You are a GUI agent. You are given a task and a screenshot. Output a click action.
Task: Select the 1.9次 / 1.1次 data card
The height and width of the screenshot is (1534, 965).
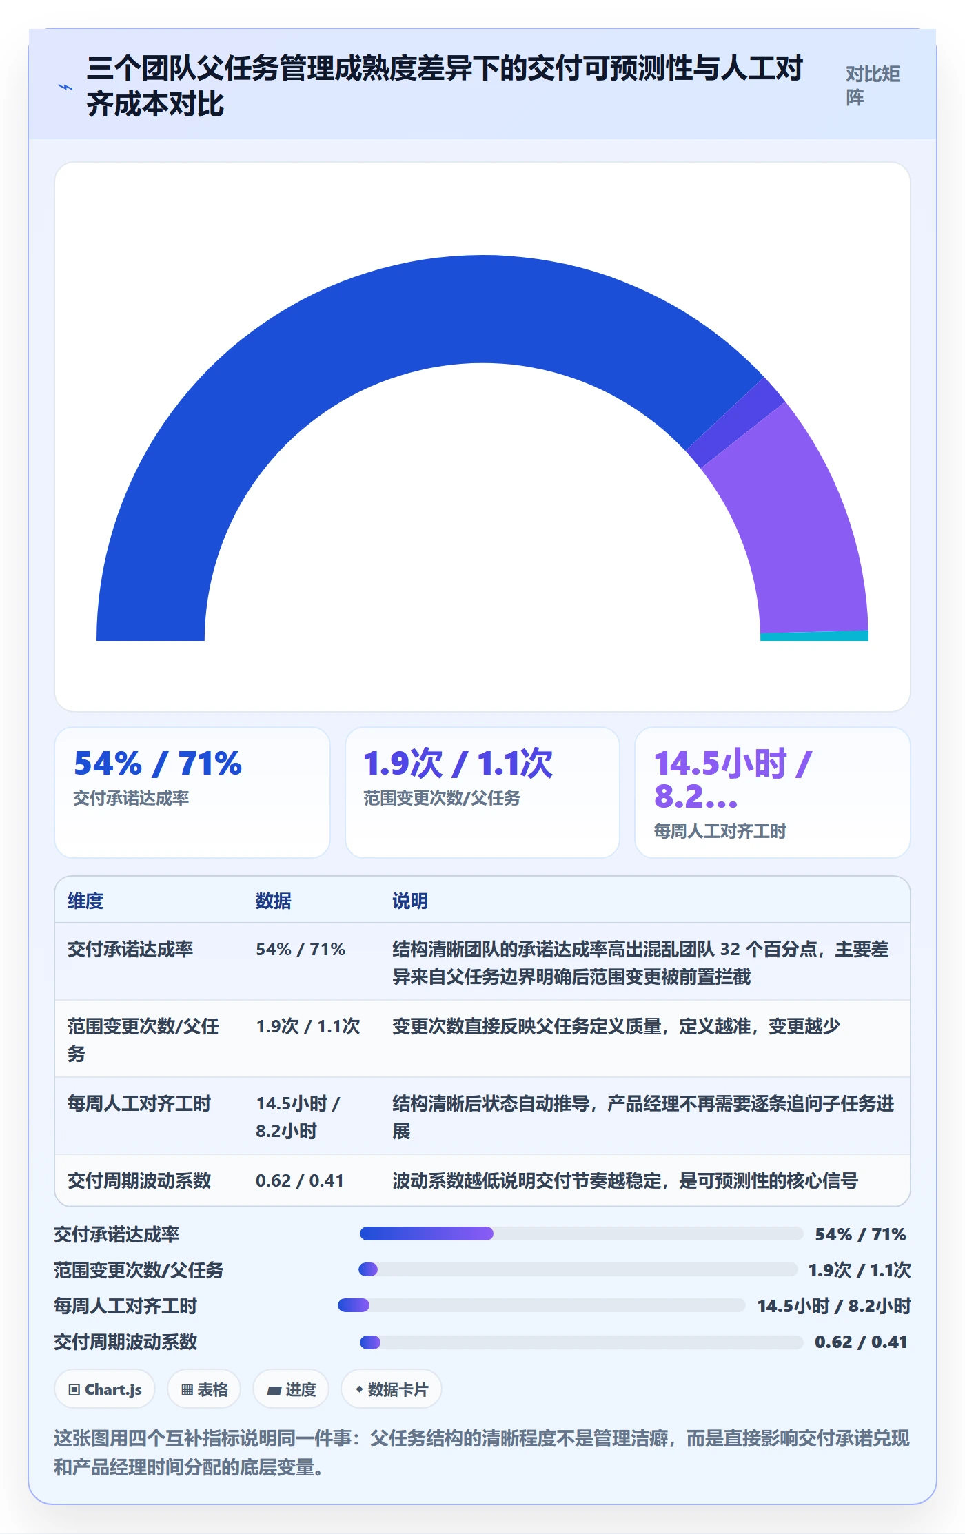(482, 792)
